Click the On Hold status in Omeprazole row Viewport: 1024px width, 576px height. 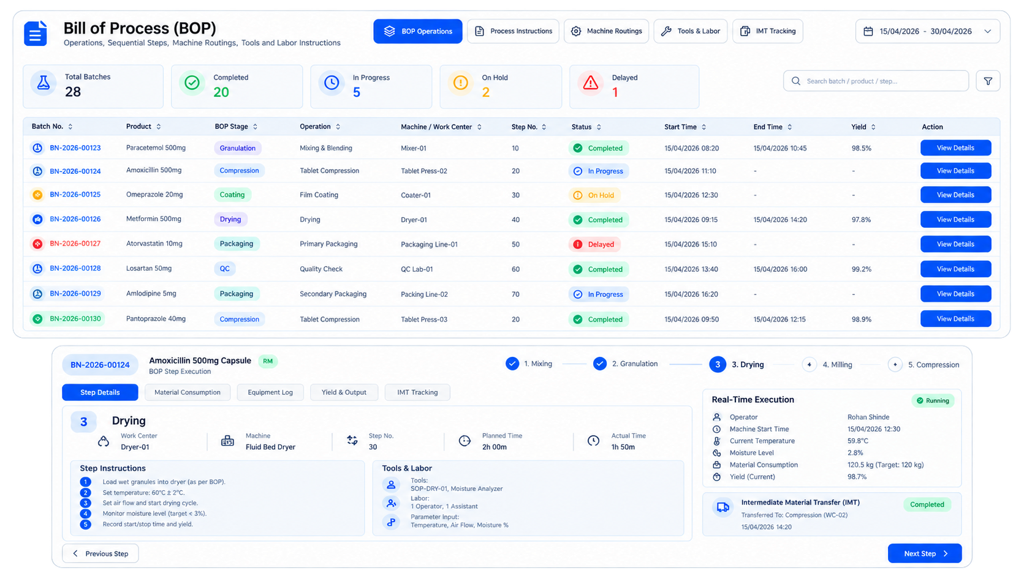coord(594,195)
